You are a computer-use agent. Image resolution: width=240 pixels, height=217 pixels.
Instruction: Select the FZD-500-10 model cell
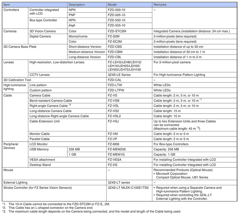pyautogui.click(x=116, y=10)
